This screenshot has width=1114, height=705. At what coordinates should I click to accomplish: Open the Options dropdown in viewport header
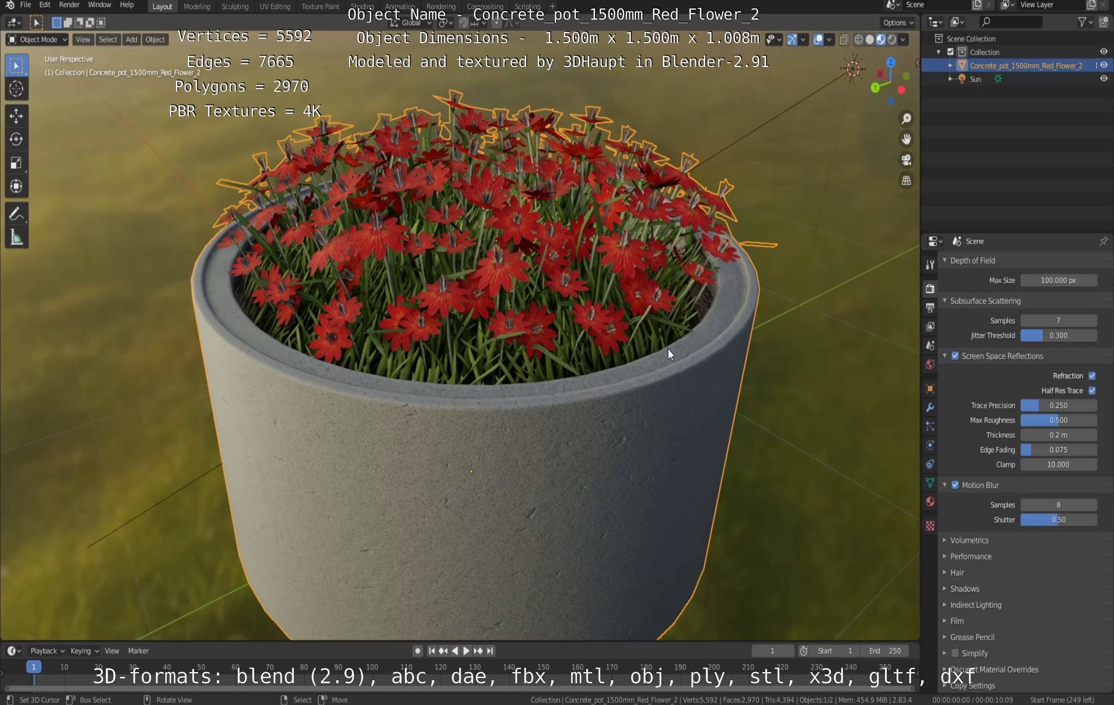(898, 22)
